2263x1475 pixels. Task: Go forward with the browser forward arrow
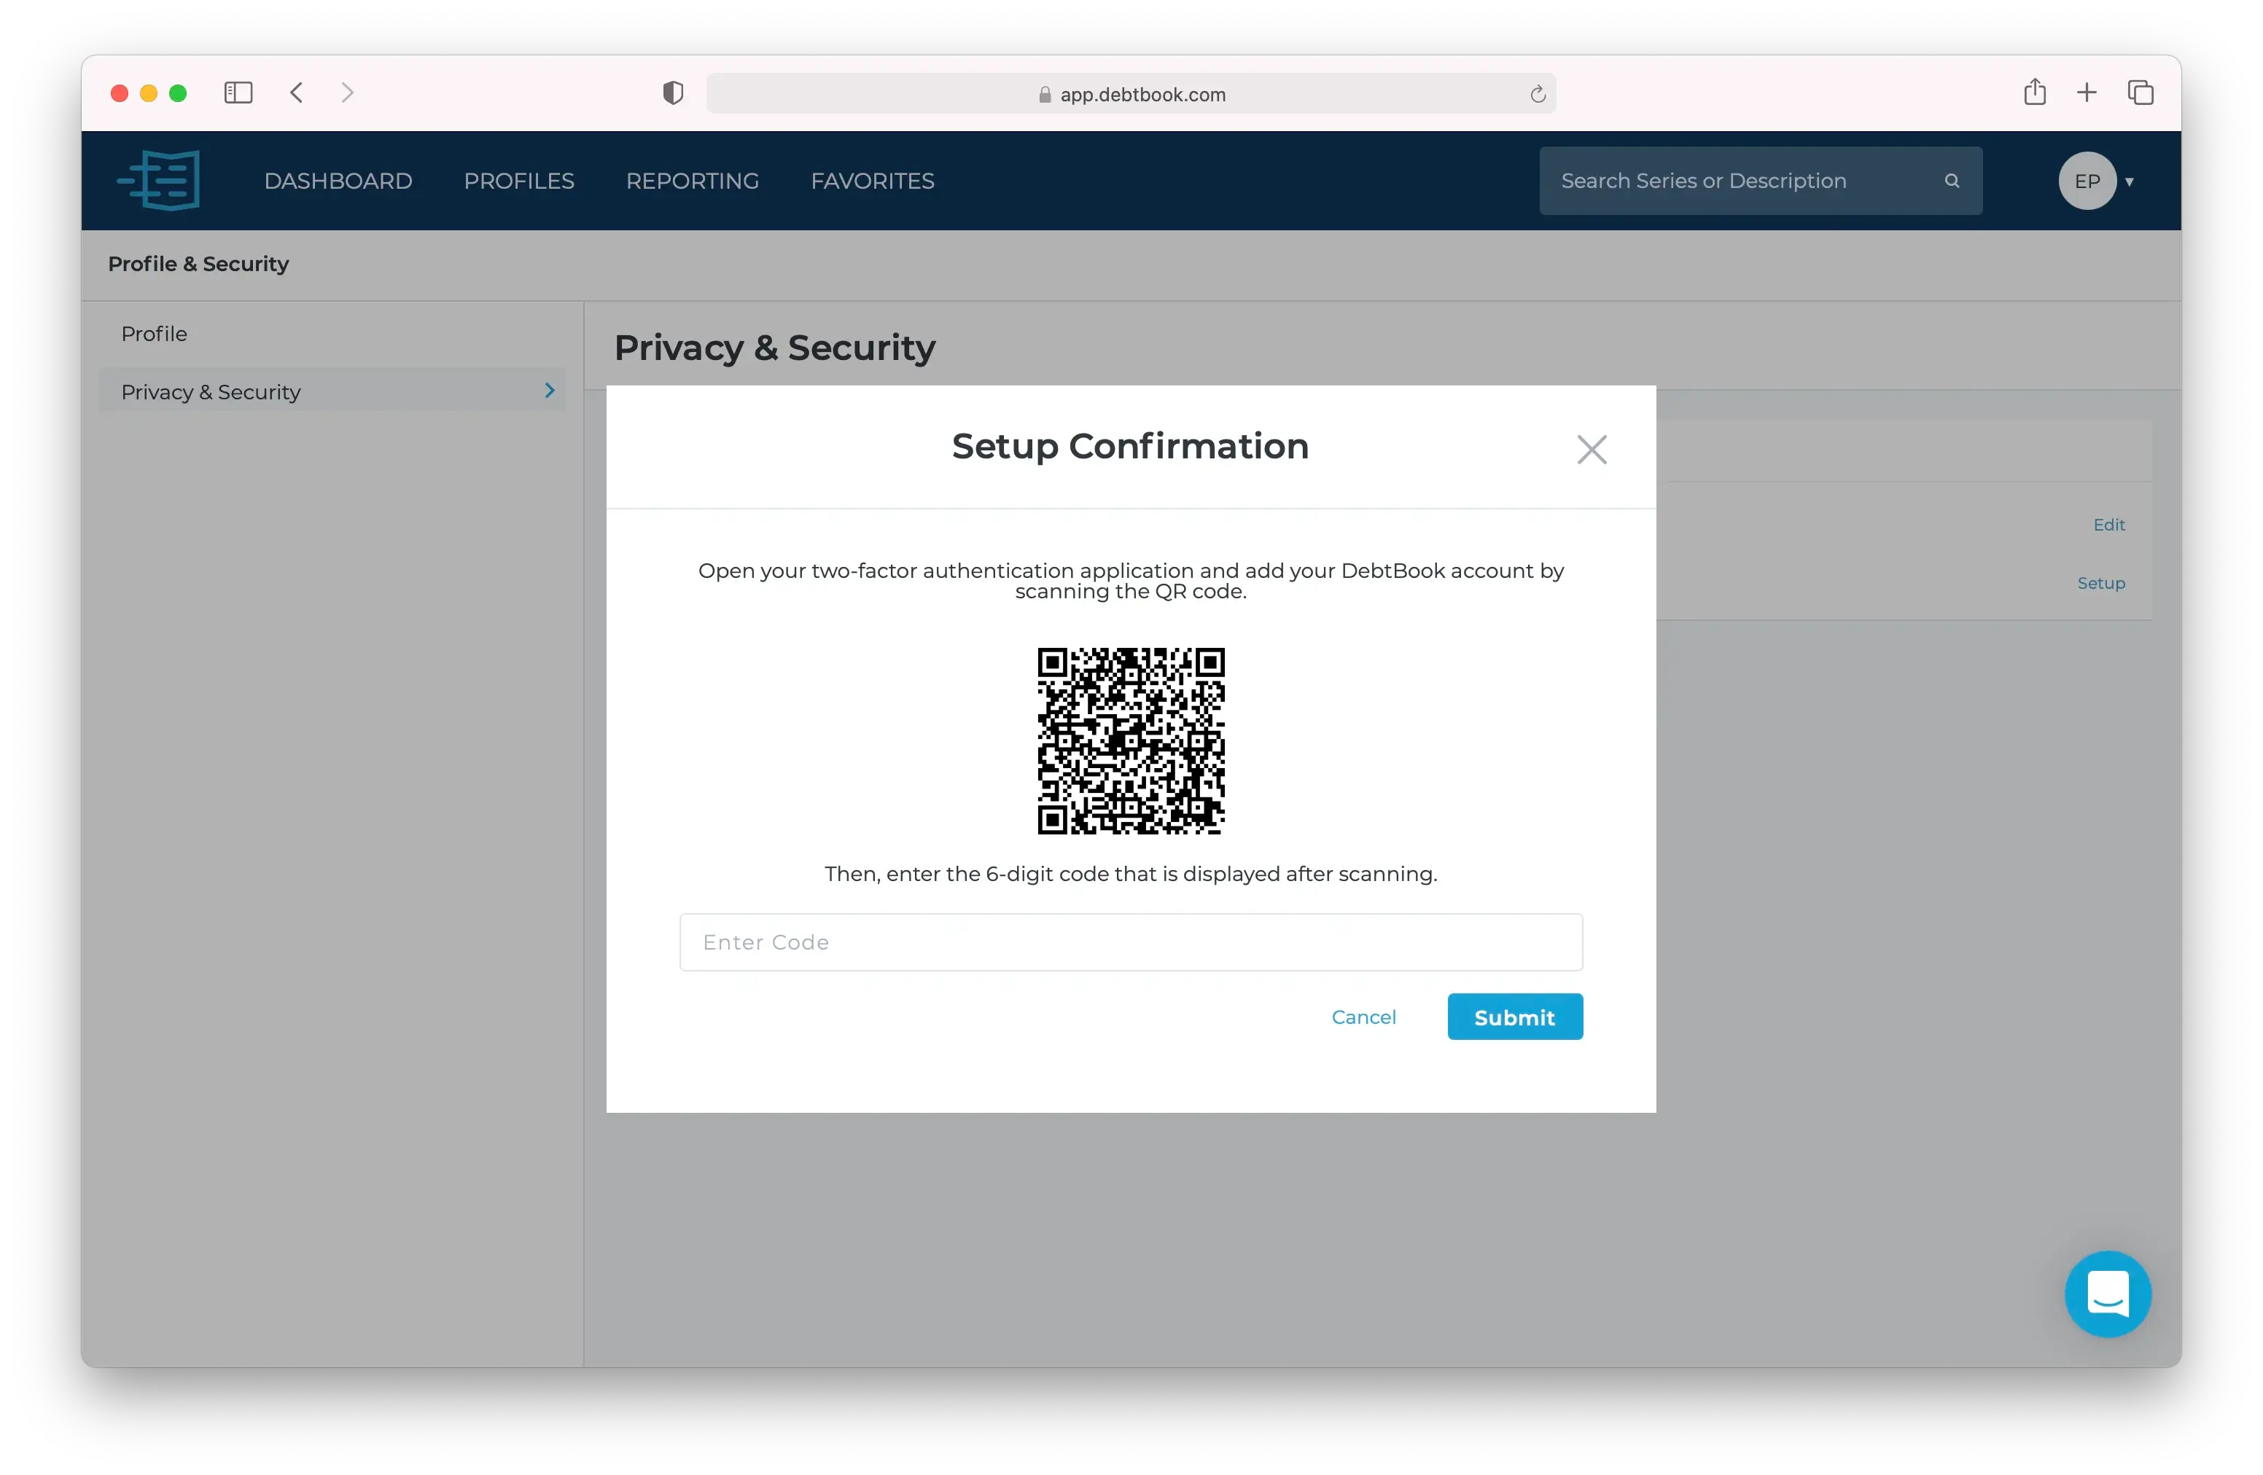tap(347, 92)
